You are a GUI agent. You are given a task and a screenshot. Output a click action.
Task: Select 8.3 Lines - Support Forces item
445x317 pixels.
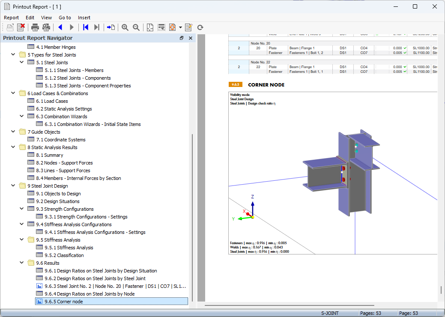[x=63, y=170]
